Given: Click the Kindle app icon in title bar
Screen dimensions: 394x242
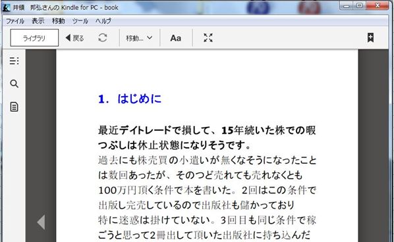Looking at the screenshot, I should point(7,7).
